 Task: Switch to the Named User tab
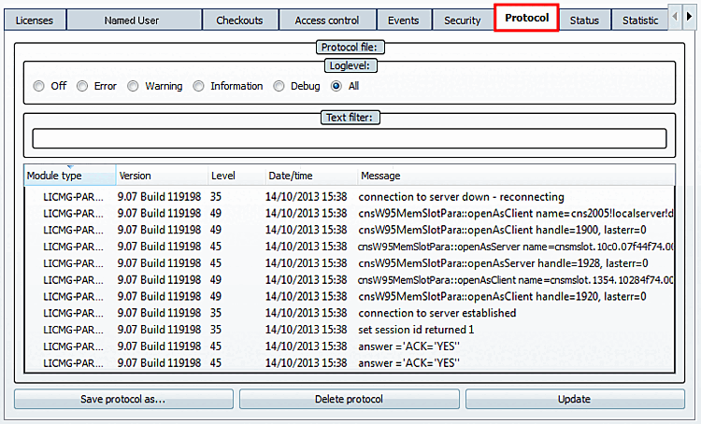click(x=134, y=21)
